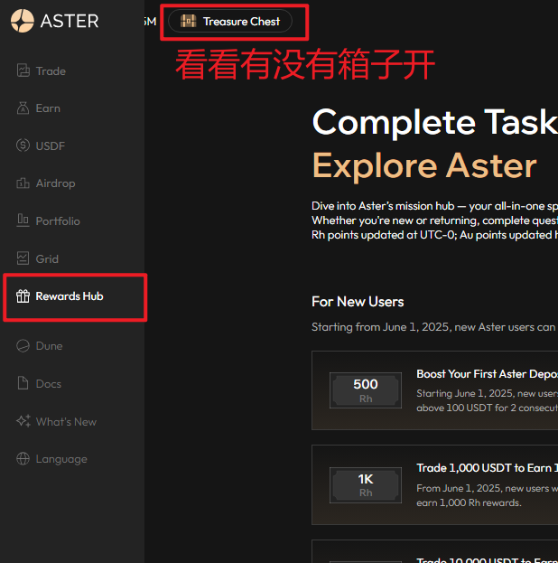Click the Airdrop icon

pyautogui.click(x=23, y=183)
